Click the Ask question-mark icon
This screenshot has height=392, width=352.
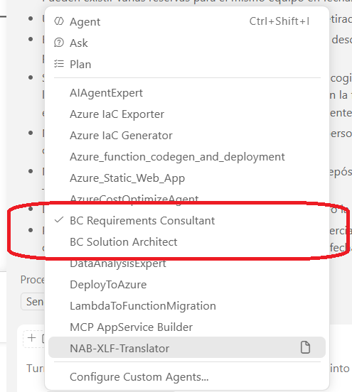59,43
